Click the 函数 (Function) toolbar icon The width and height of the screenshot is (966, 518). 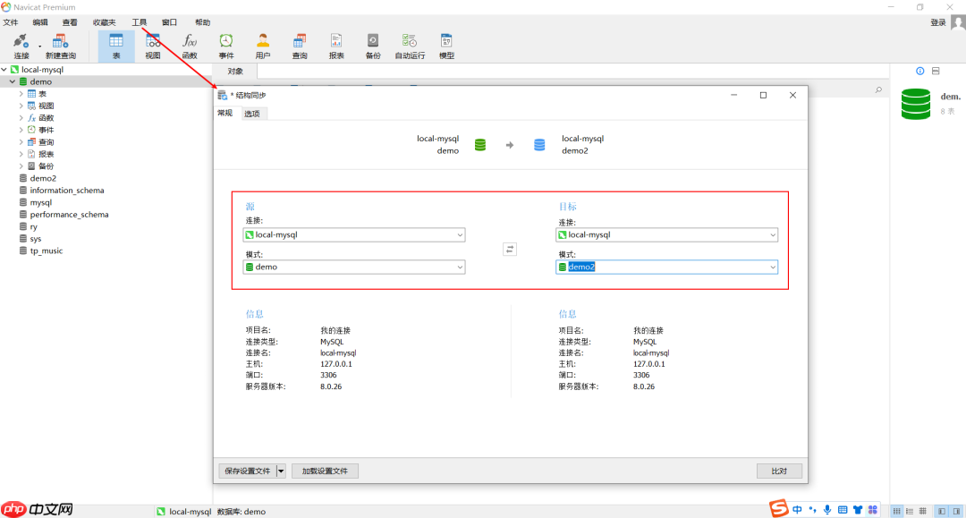(x=190, y=47)
